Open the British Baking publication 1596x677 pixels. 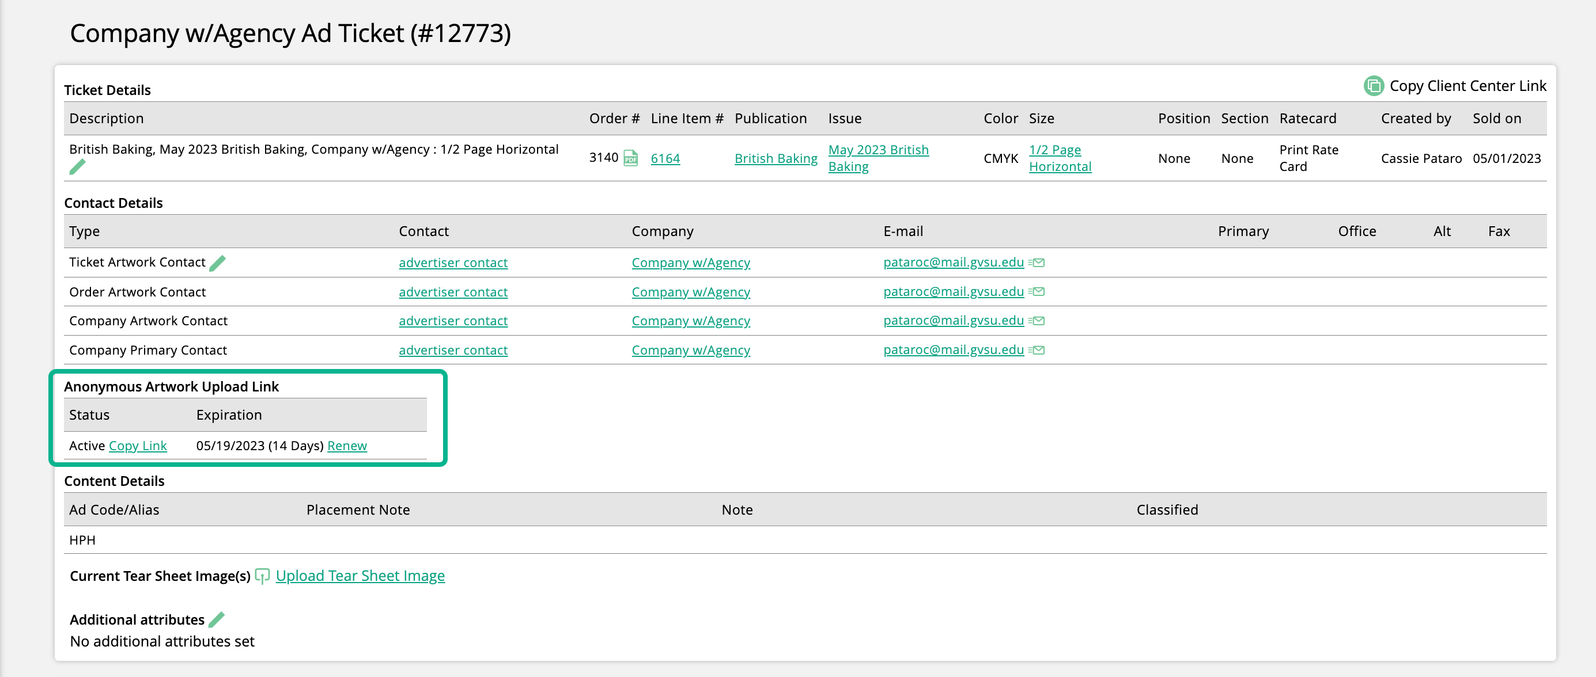click(776, 158)
